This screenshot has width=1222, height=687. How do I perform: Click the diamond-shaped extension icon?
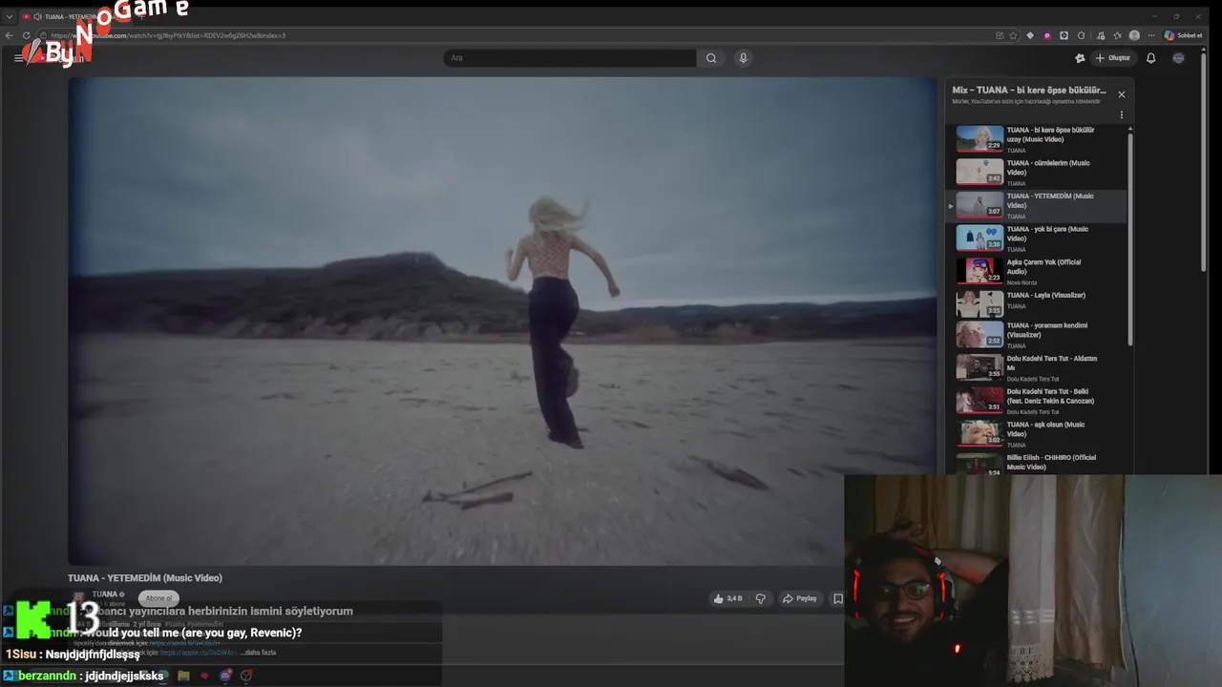point(1030,35)
